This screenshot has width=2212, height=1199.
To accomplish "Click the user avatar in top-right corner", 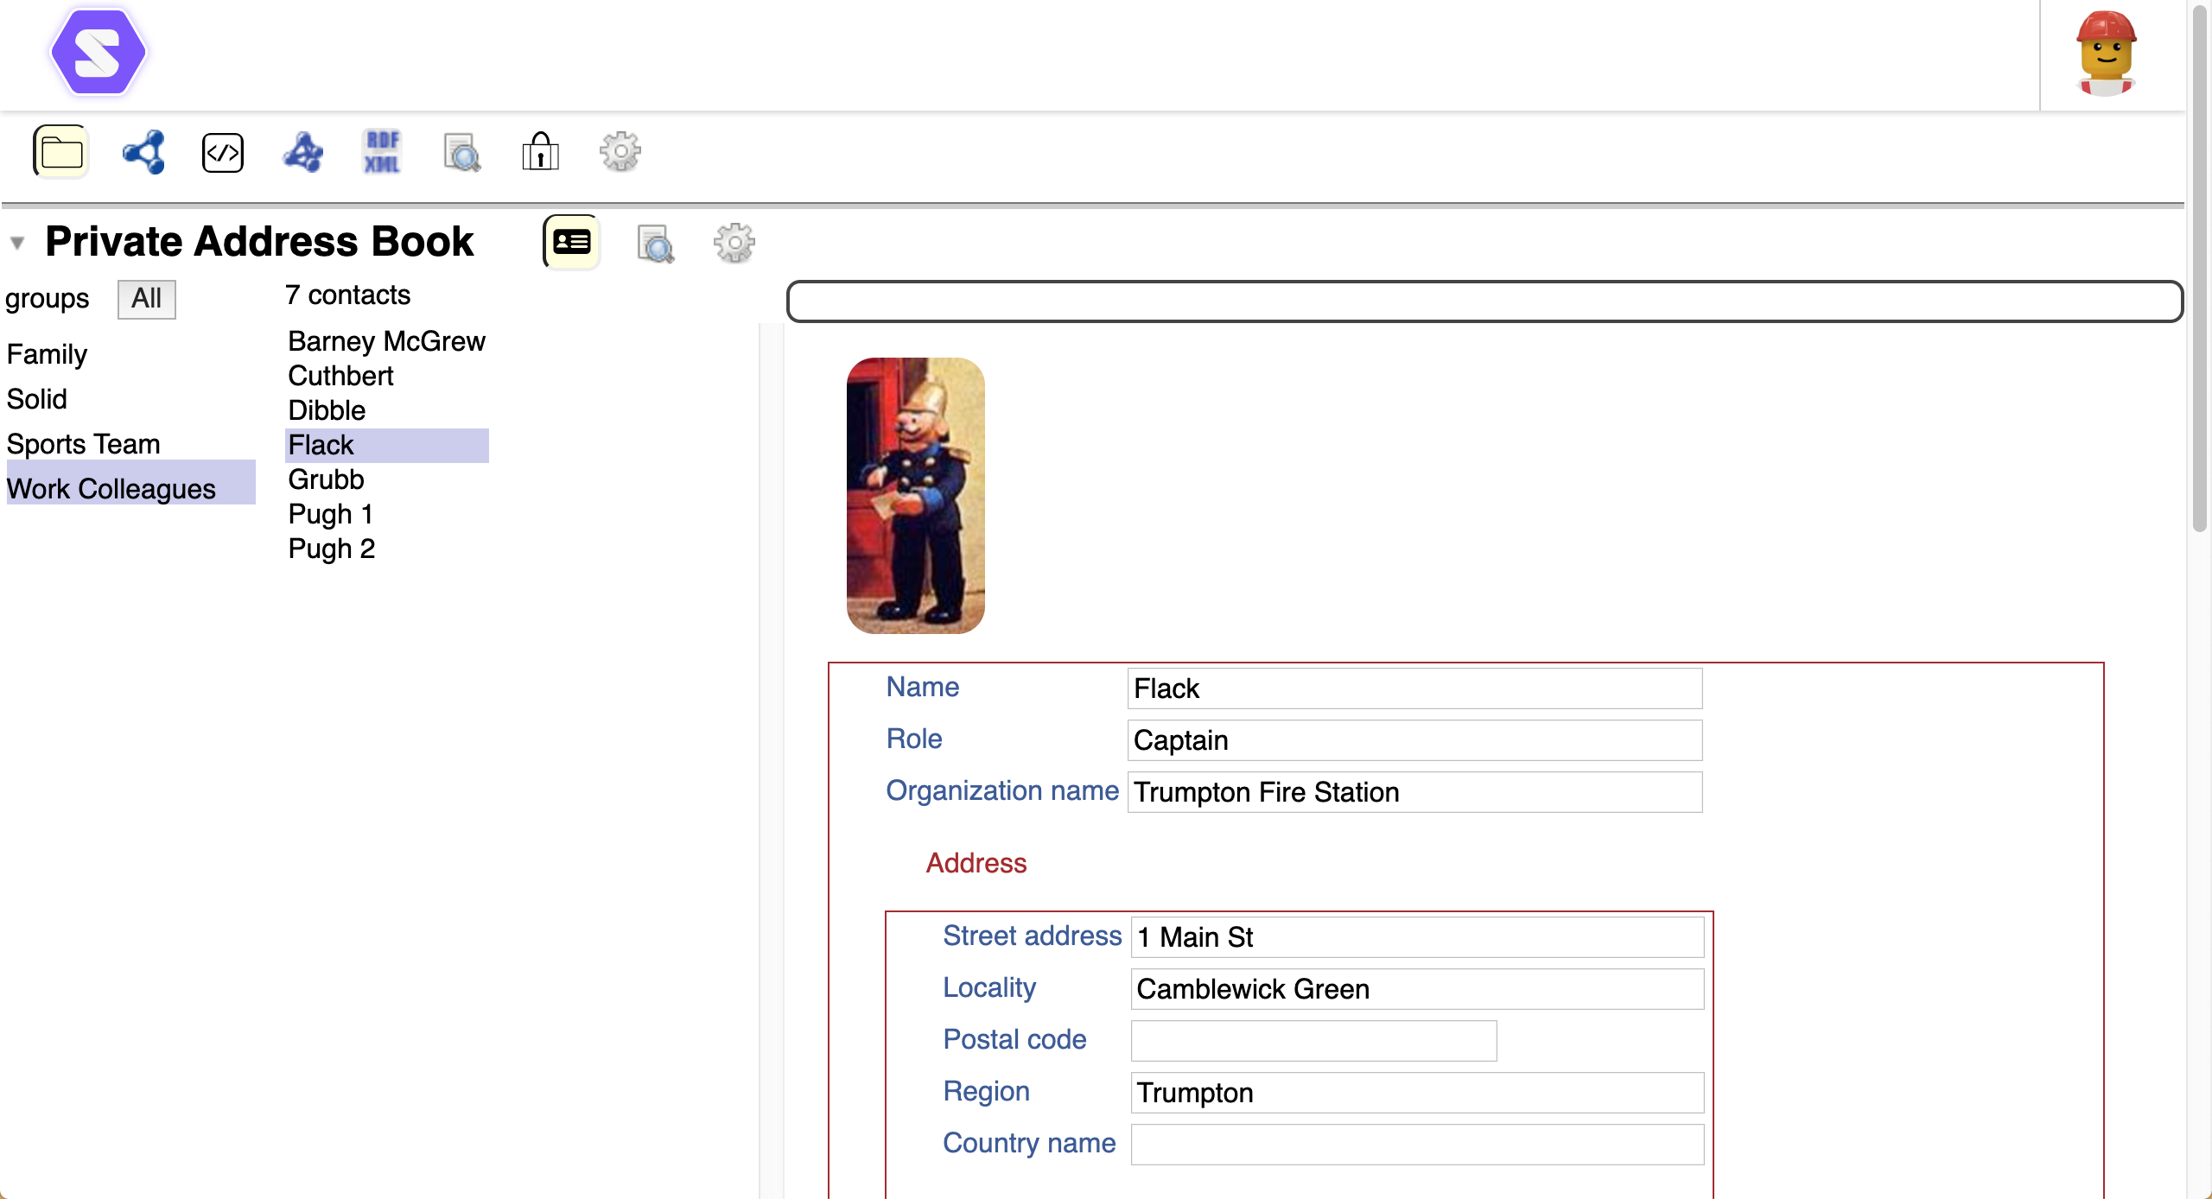I will [x=2106, y=54].
